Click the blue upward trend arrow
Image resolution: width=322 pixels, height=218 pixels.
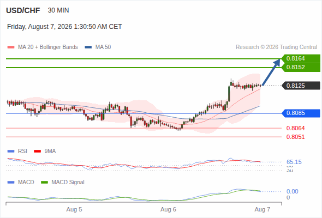(x=271, y=72)
